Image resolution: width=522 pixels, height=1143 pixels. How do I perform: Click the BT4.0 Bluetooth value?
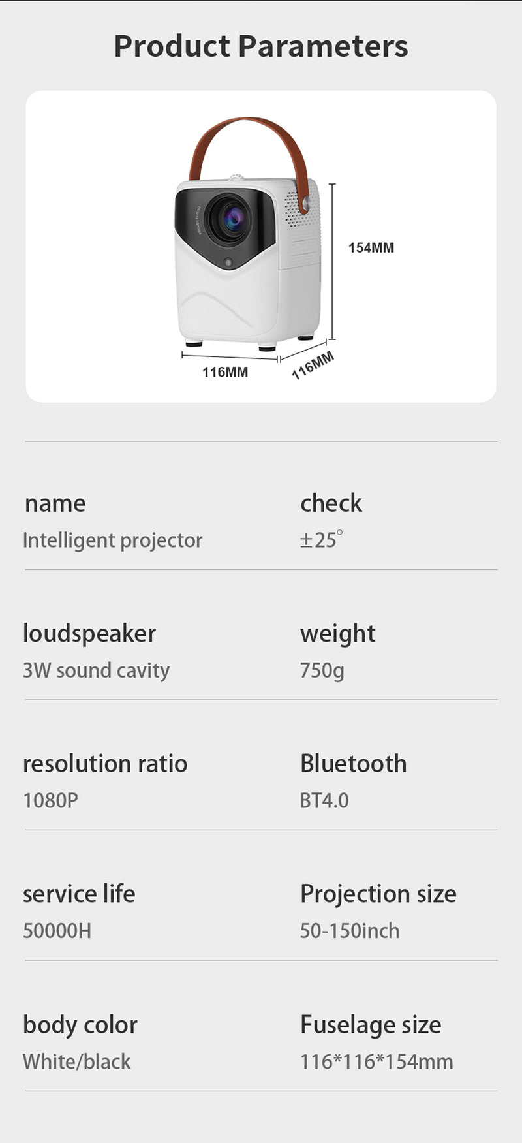324,800
